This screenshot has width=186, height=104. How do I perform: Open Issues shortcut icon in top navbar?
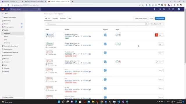point(160,9)
